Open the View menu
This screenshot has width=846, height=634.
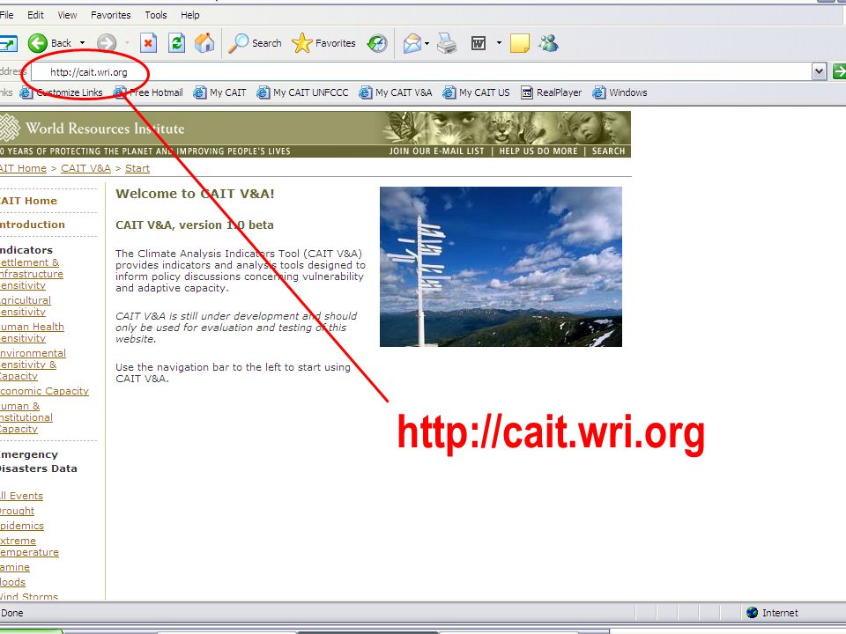pos(67,15)
